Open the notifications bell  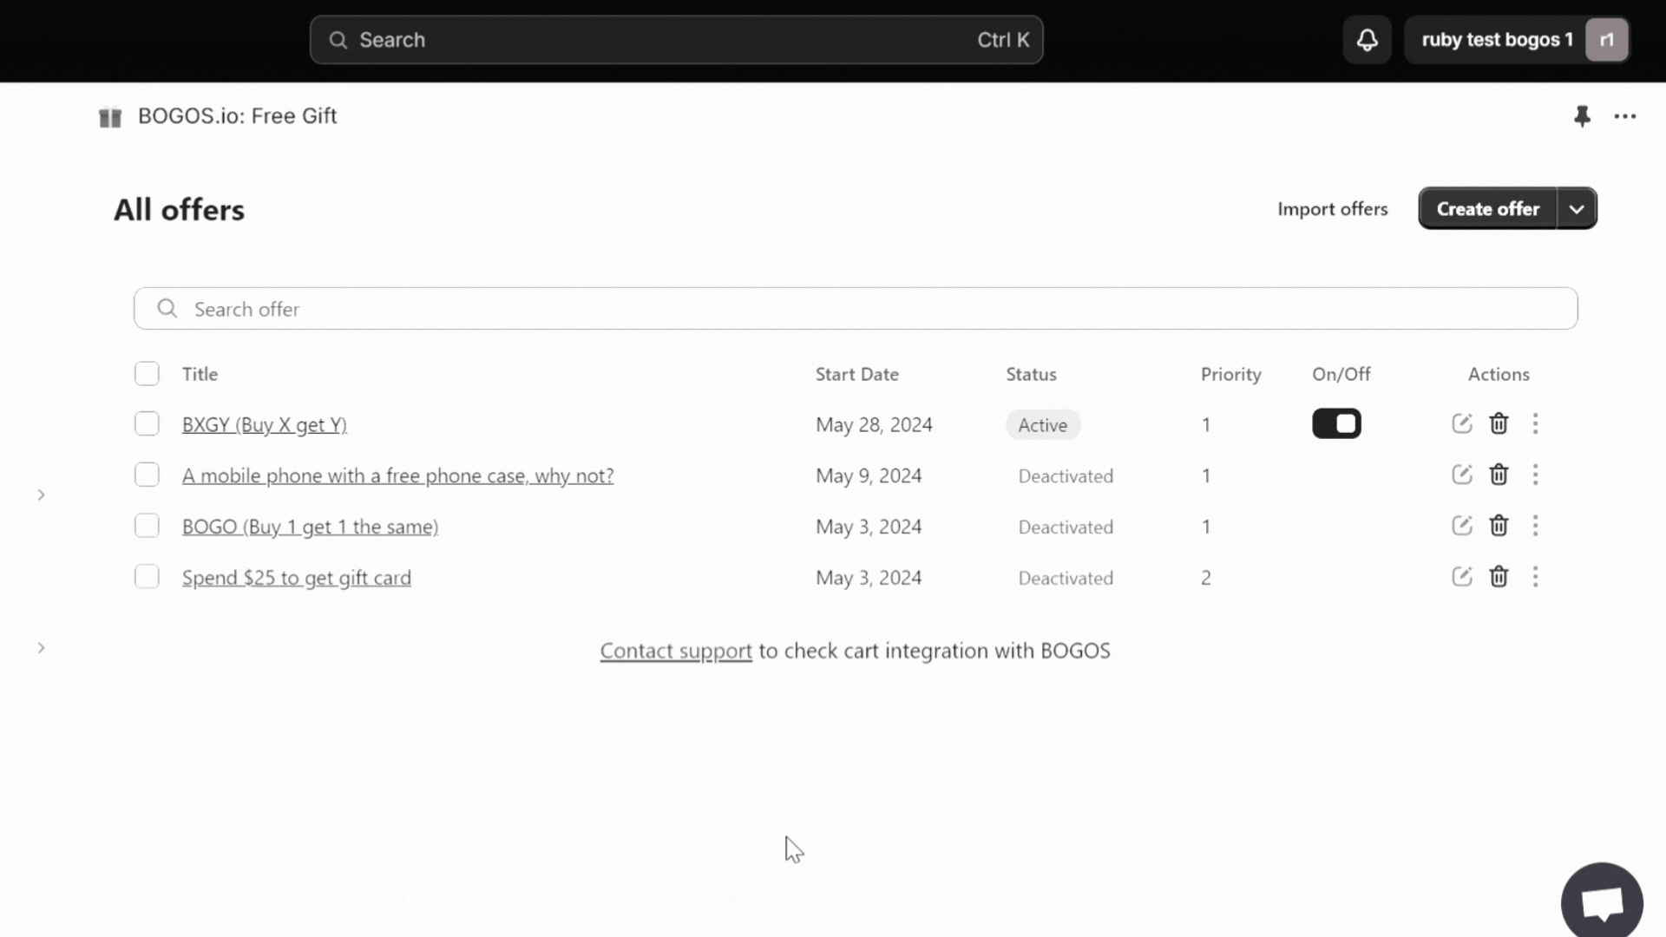[x=1367, y=40]
